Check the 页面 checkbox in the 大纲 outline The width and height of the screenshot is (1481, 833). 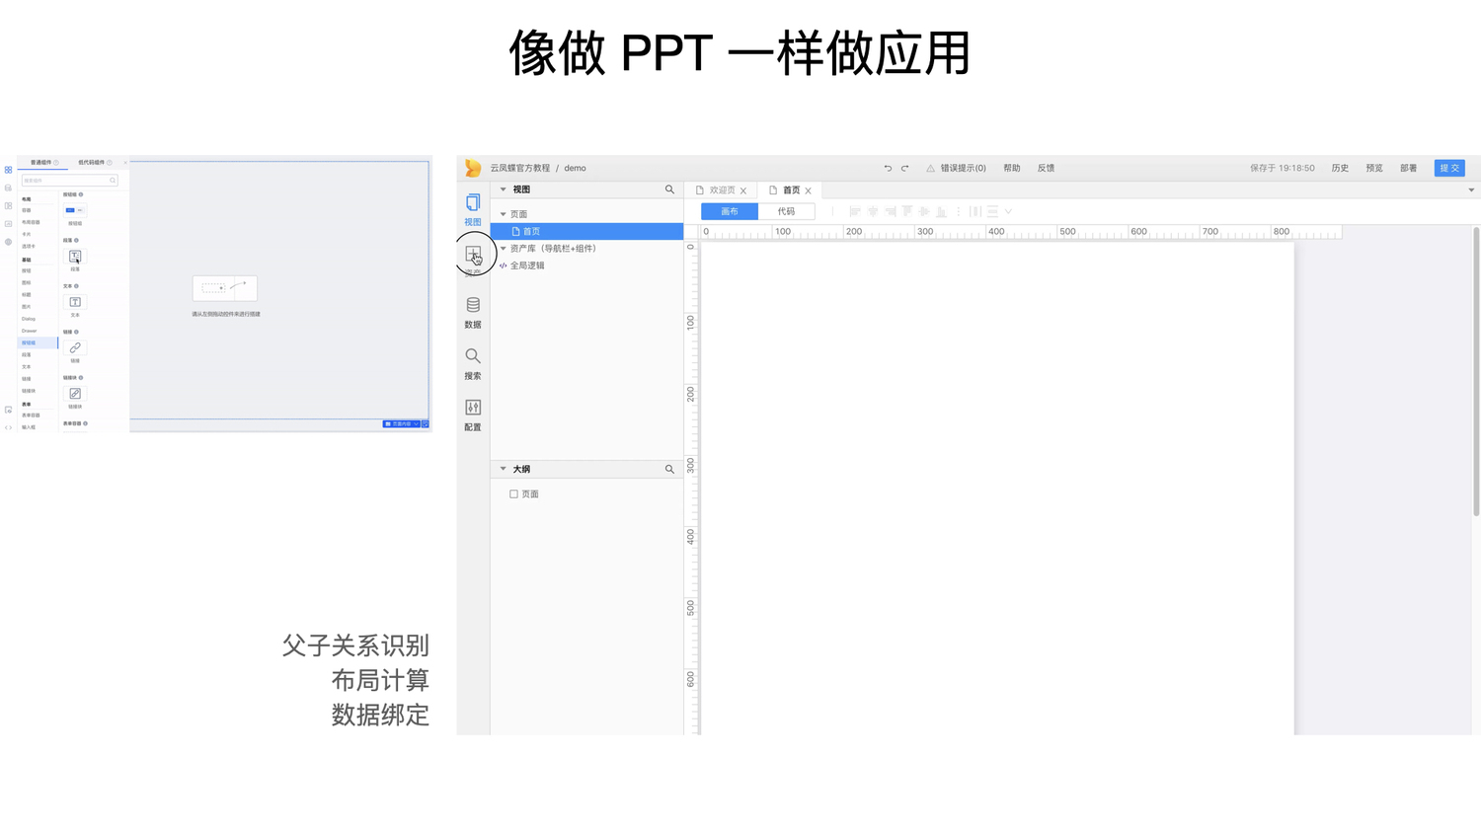click(x=514, y=493)
